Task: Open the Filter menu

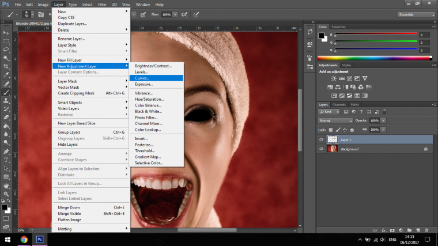Action: 102,5
